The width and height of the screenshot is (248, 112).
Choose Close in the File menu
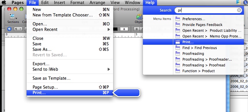click(x=70, y=38)
